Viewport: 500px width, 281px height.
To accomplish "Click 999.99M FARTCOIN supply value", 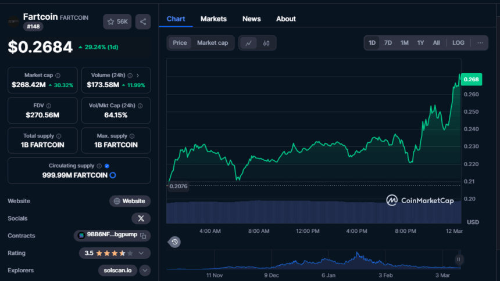I will (x=75, y=175).
